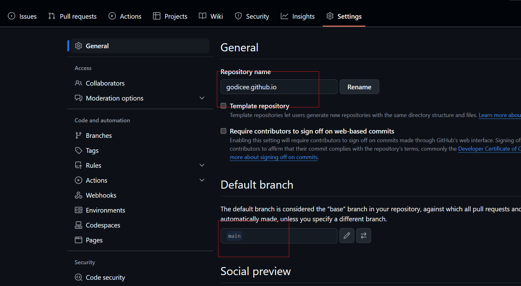Click the Collaborators people icon

[79, 83]
